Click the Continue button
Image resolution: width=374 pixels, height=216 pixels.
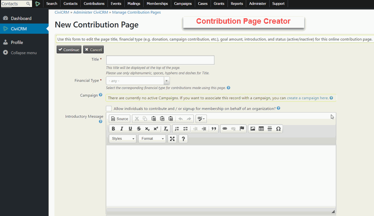[x=69, y=49]
